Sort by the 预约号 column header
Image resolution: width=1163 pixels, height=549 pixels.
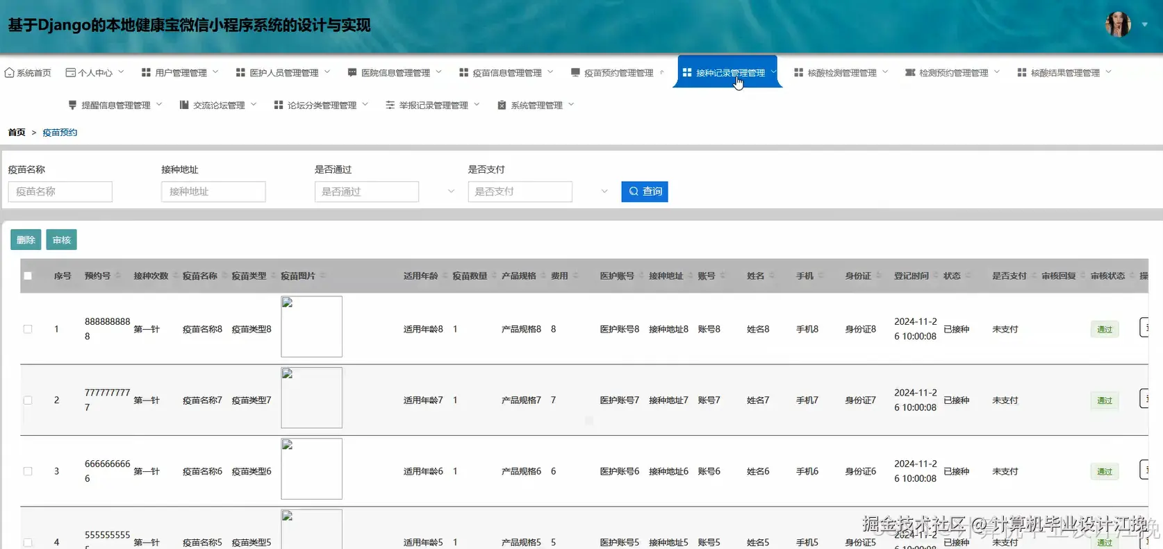pos(97,276)
